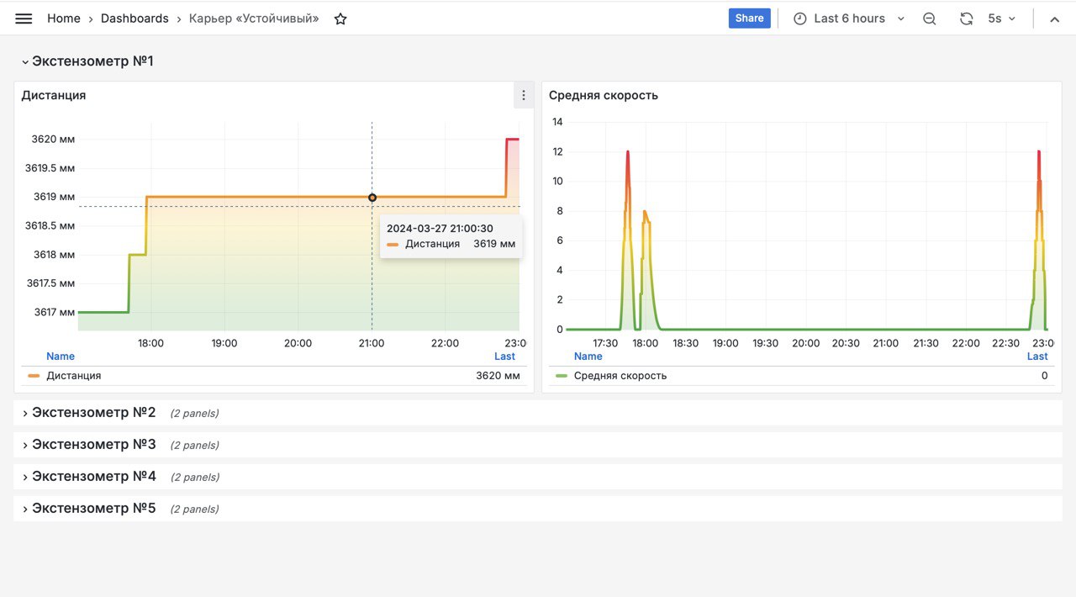Image resolution: width=1076 pixels, height=597 pixels.
Task: Sort Средняя скорость legend by Name column
Action: [588, 357]
